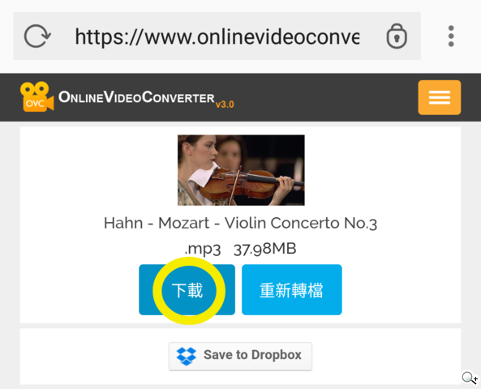Screen dimensions: 481x389
Task: Click the OnlineVideoConverter title text
Action: 136,97
